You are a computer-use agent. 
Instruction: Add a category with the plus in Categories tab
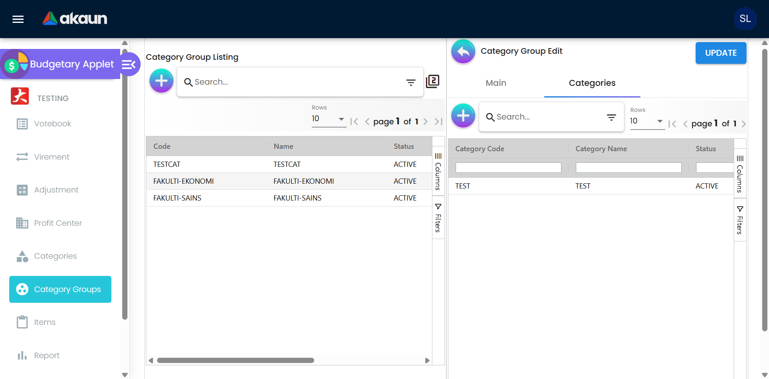(463, 116)
